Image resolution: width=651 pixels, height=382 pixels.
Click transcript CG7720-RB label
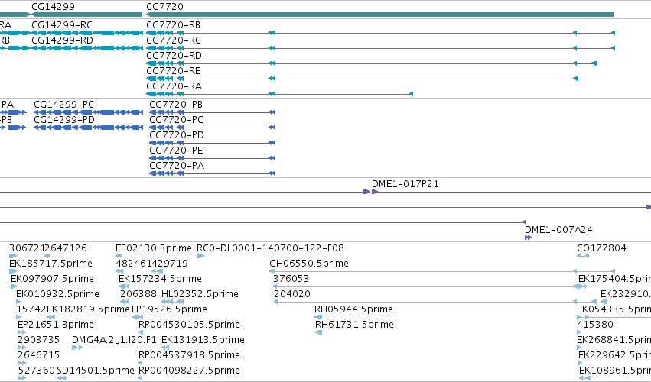[173, 25]
